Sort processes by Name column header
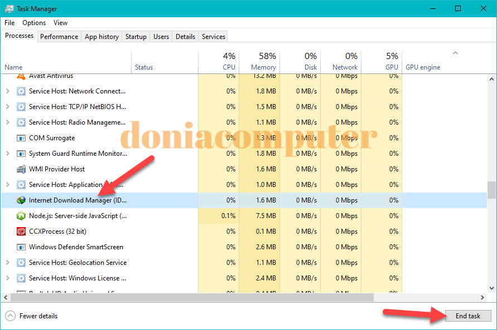 tap(66, 62)
